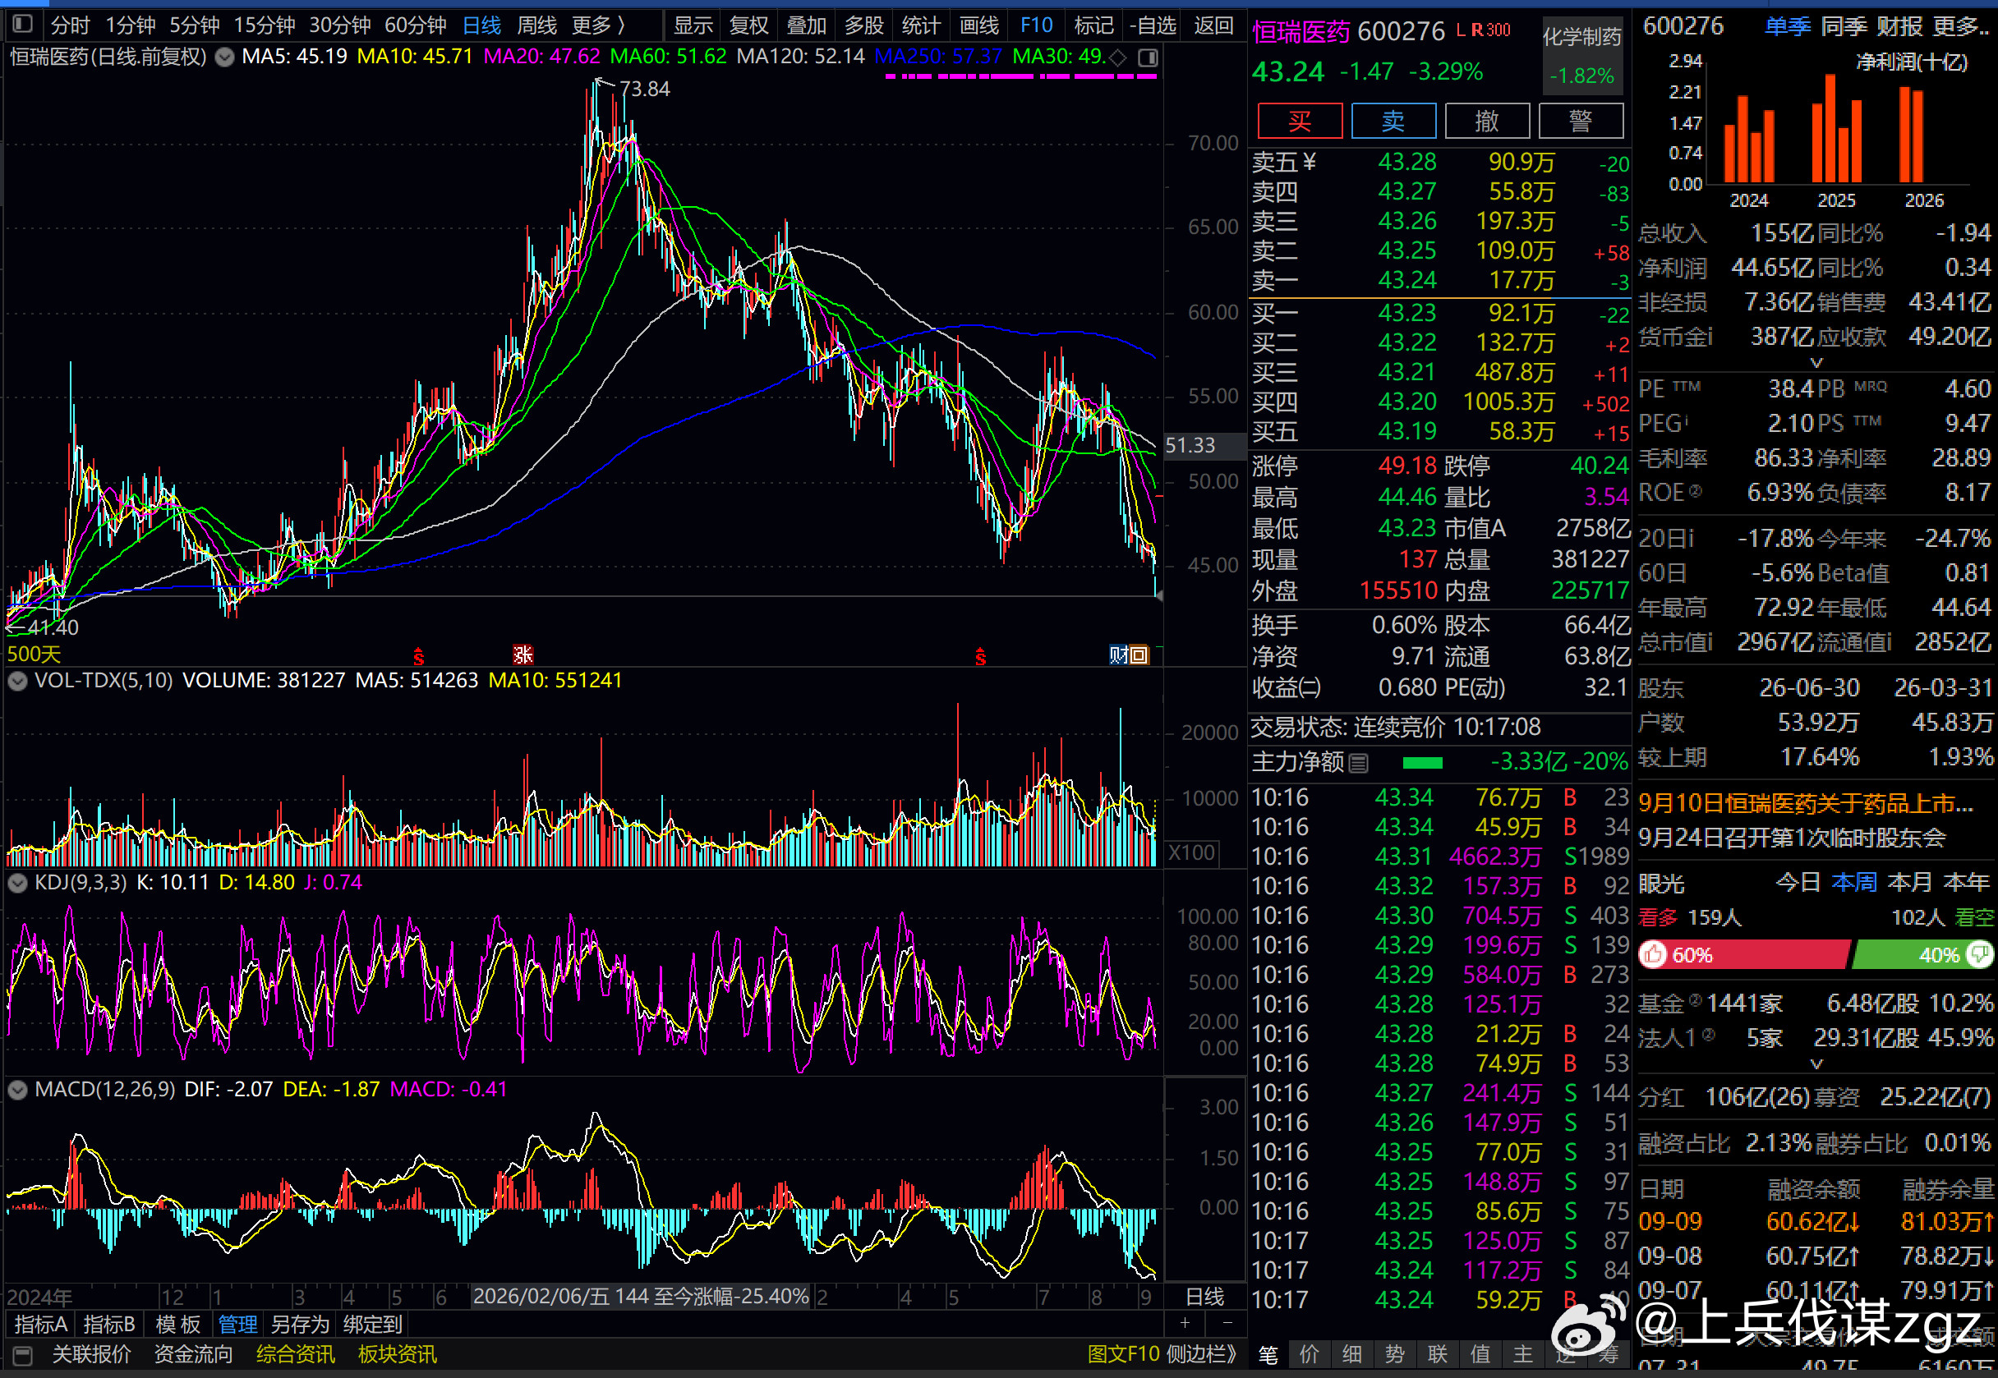
Task: Switch chart to 分时 view
Action: click(x=70, y=26)
